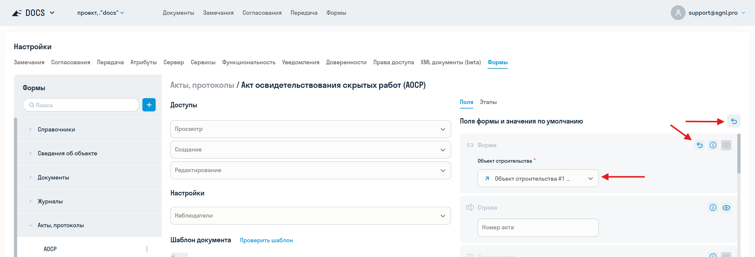The image size is (755, 257).
Task: Open the Создание access dropdown
Action: (x=310, y=150)
